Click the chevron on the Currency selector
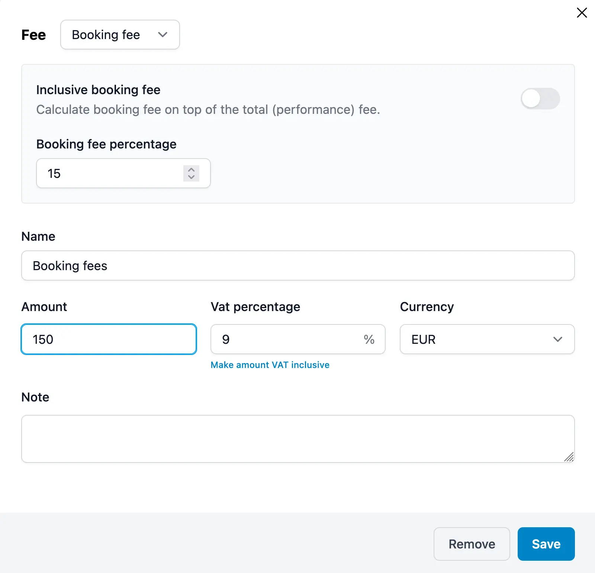 [557, 339]
